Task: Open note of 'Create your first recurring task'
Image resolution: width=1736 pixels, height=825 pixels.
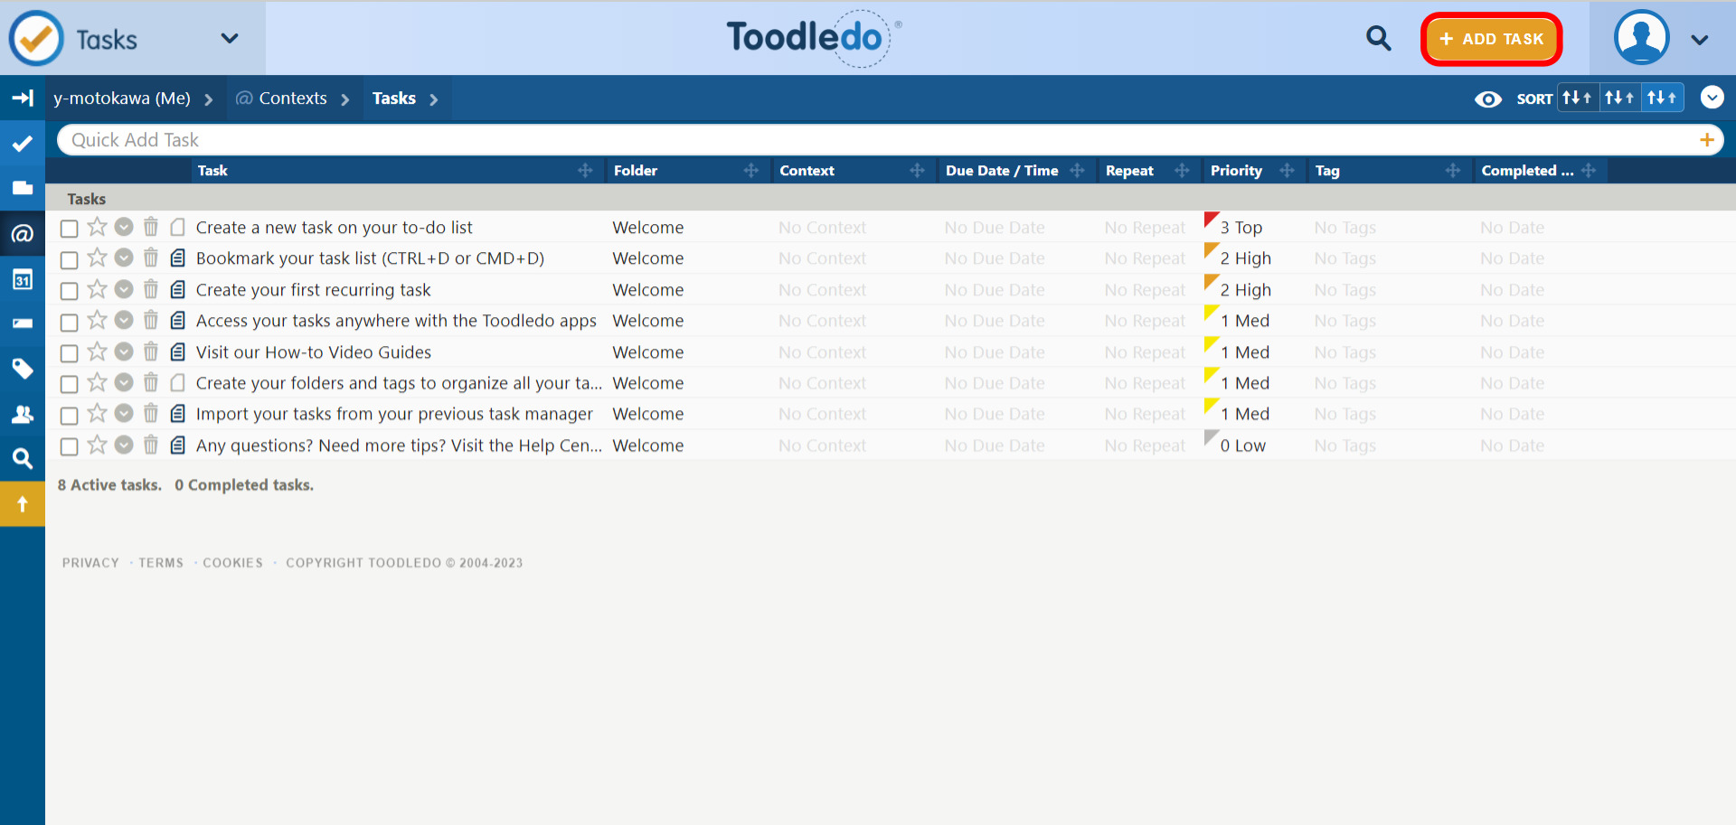Action: pos(178,289)
